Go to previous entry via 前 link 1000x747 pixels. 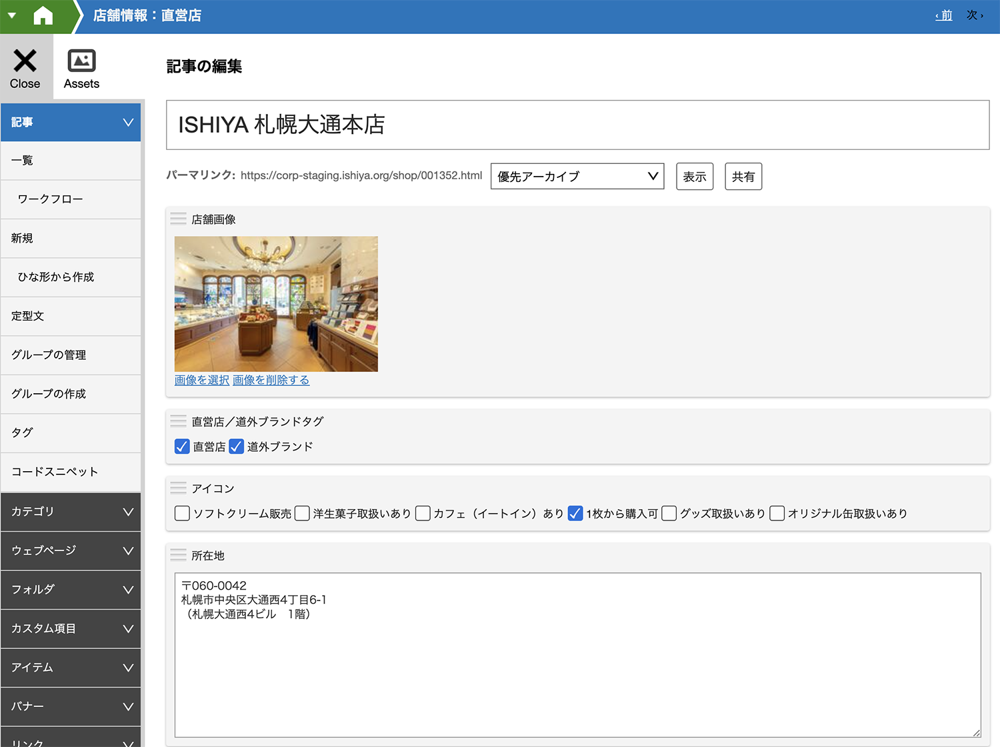944,15
